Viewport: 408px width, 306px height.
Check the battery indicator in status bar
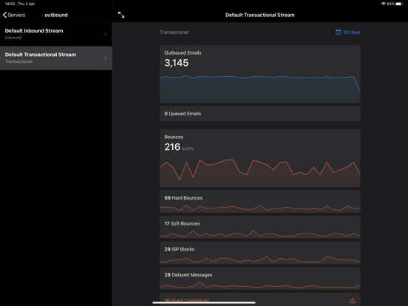pos(399,4)
